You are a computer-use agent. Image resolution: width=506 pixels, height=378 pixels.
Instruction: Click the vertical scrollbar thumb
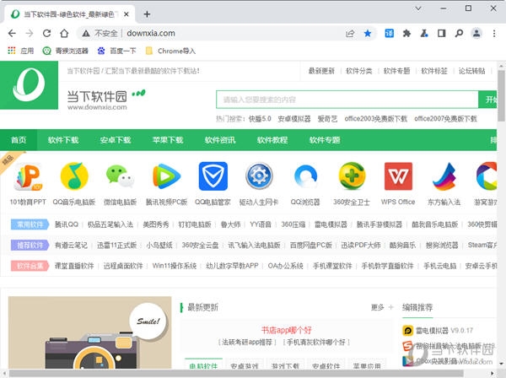tap(501, 96)
